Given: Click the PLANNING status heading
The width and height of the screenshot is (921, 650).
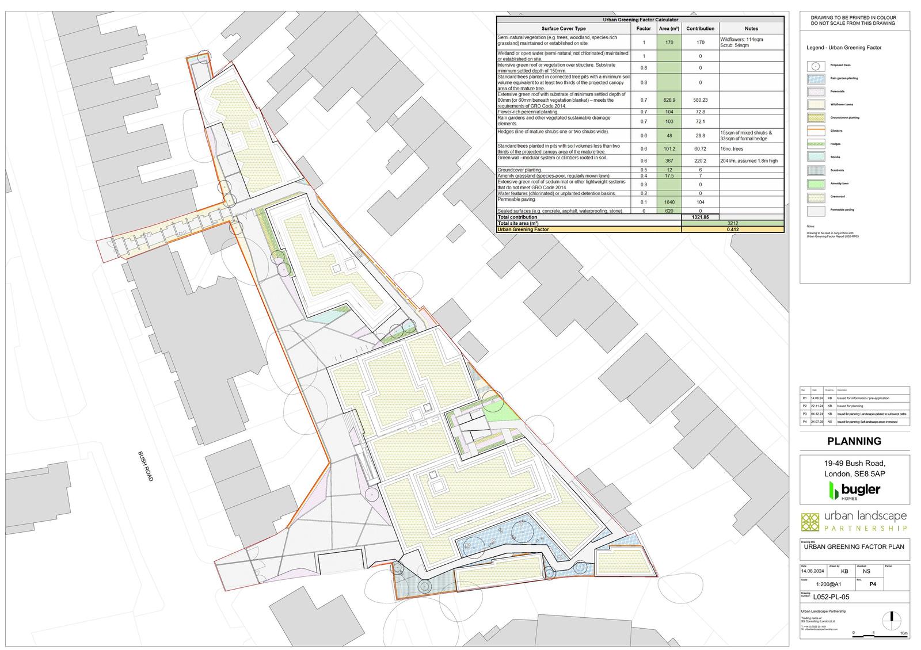Looking at the screenshot, I should pos(854,441).
